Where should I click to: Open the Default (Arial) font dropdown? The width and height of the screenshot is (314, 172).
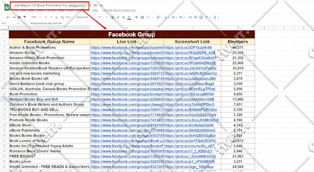85,17
